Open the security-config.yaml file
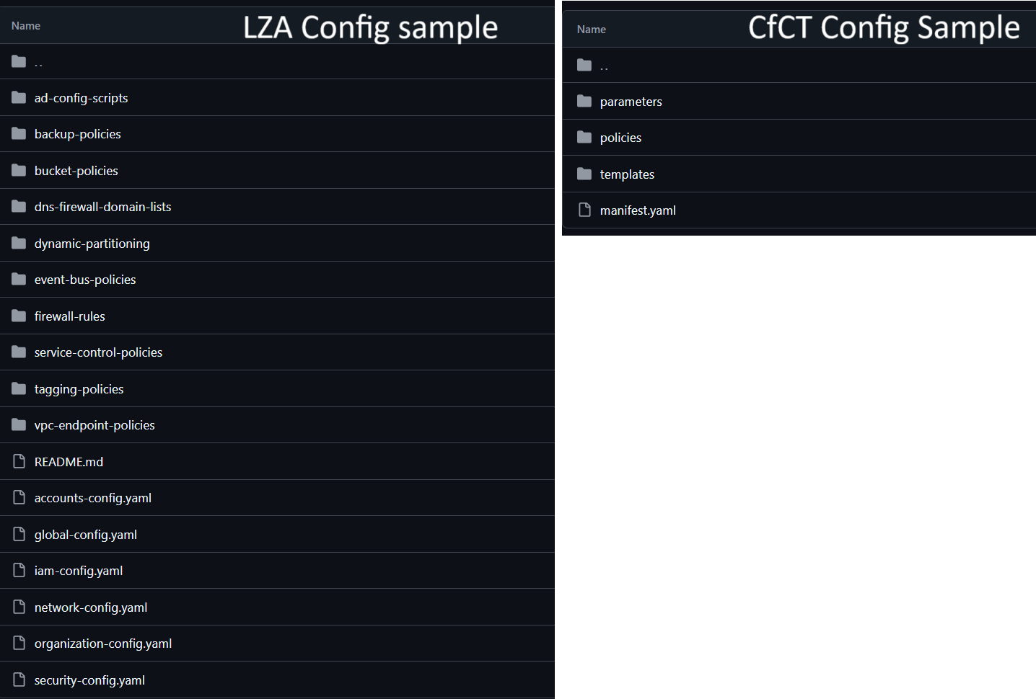The width and height of the screenshot is (1036, 699). 89,680
